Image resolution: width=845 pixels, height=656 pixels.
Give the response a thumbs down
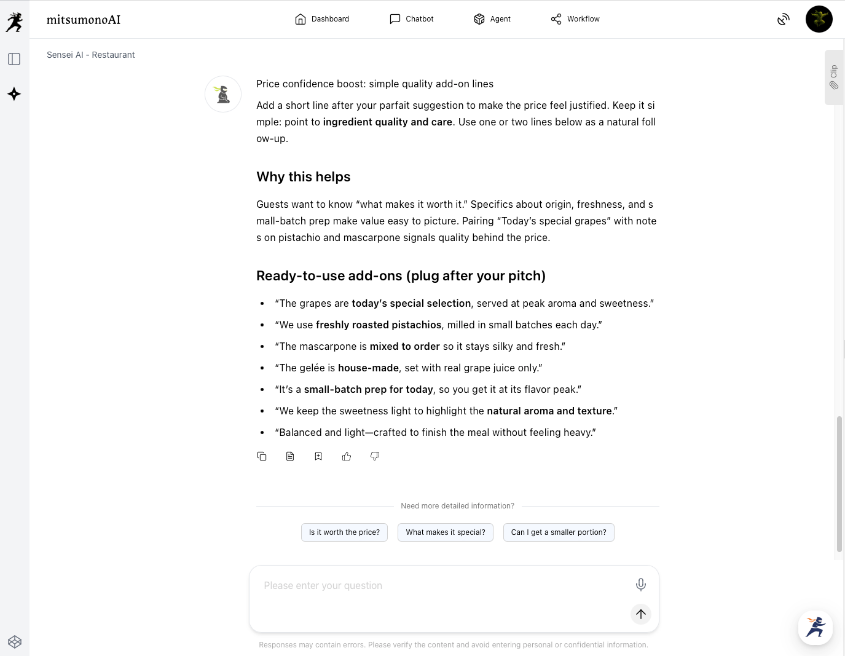pos(375,456)
